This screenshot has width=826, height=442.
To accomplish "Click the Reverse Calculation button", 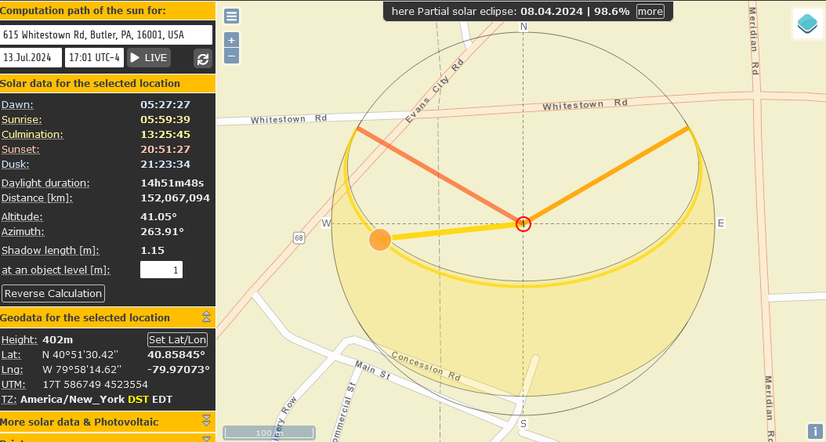I will pos(53,293).
